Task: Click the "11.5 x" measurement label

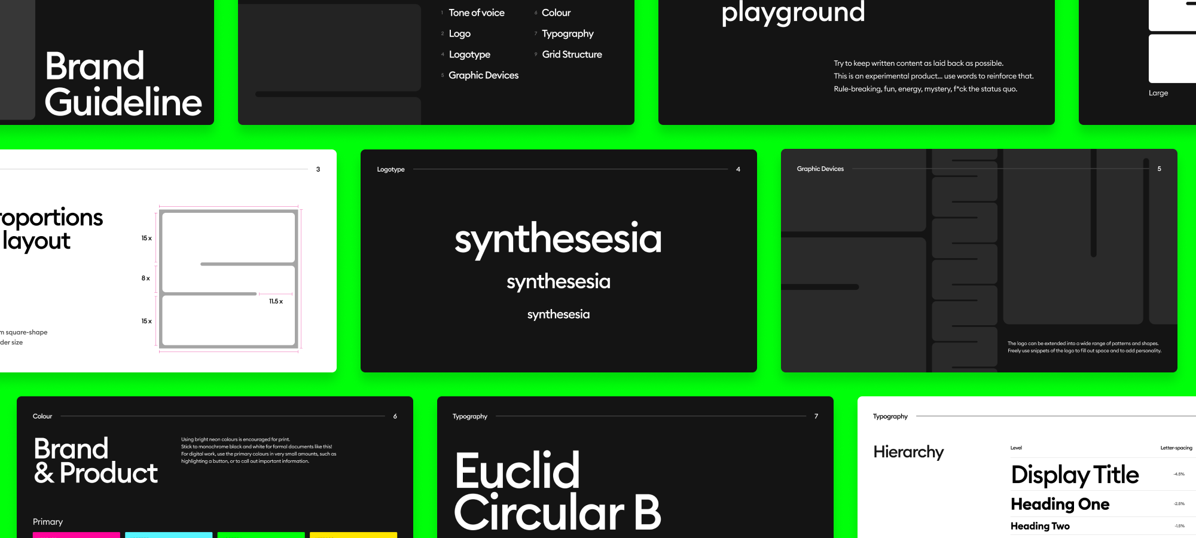Action: 276,301
